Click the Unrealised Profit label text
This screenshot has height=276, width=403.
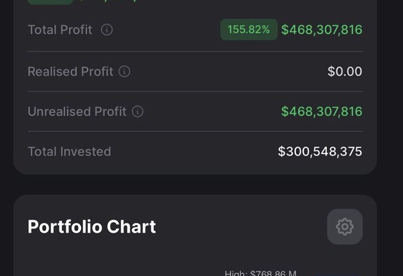pyautogui.click(x=77, y=111)
